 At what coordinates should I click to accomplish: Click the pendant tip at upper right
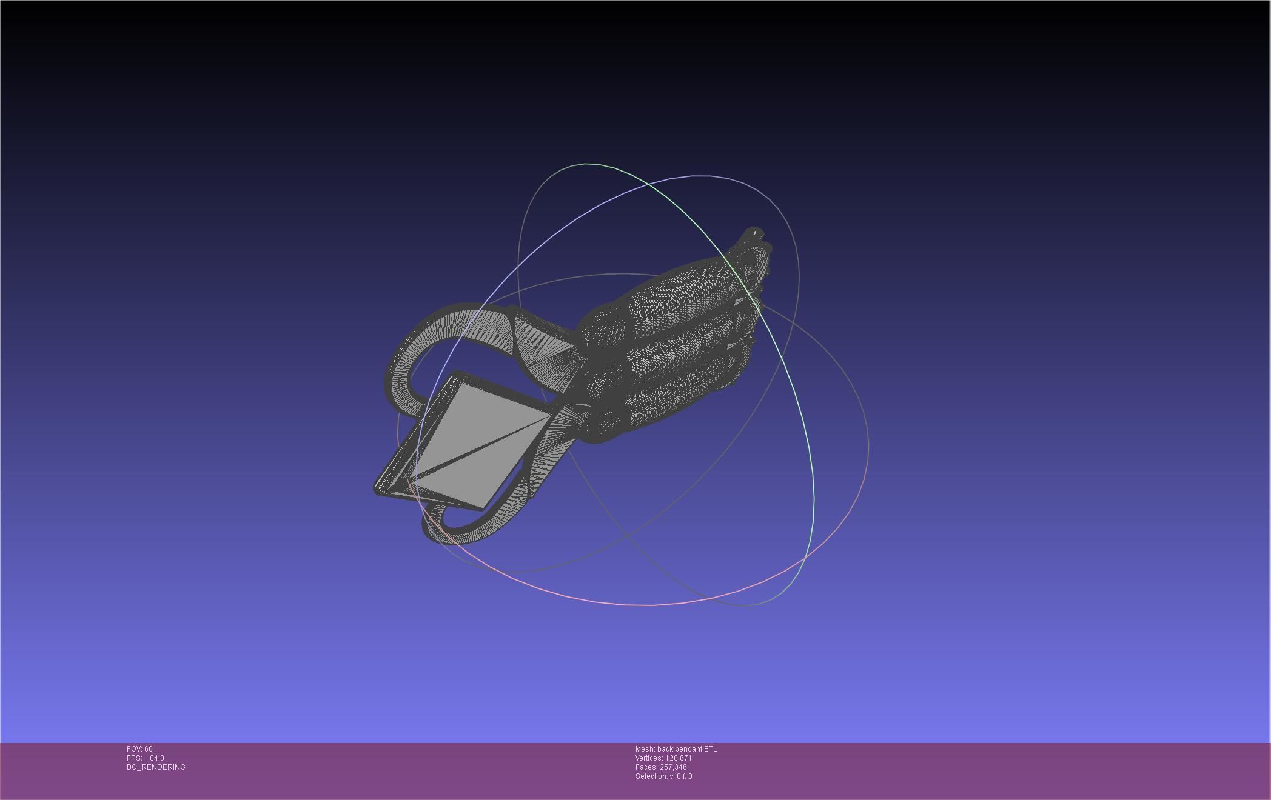pyautogui.click(x=754, y=234)
